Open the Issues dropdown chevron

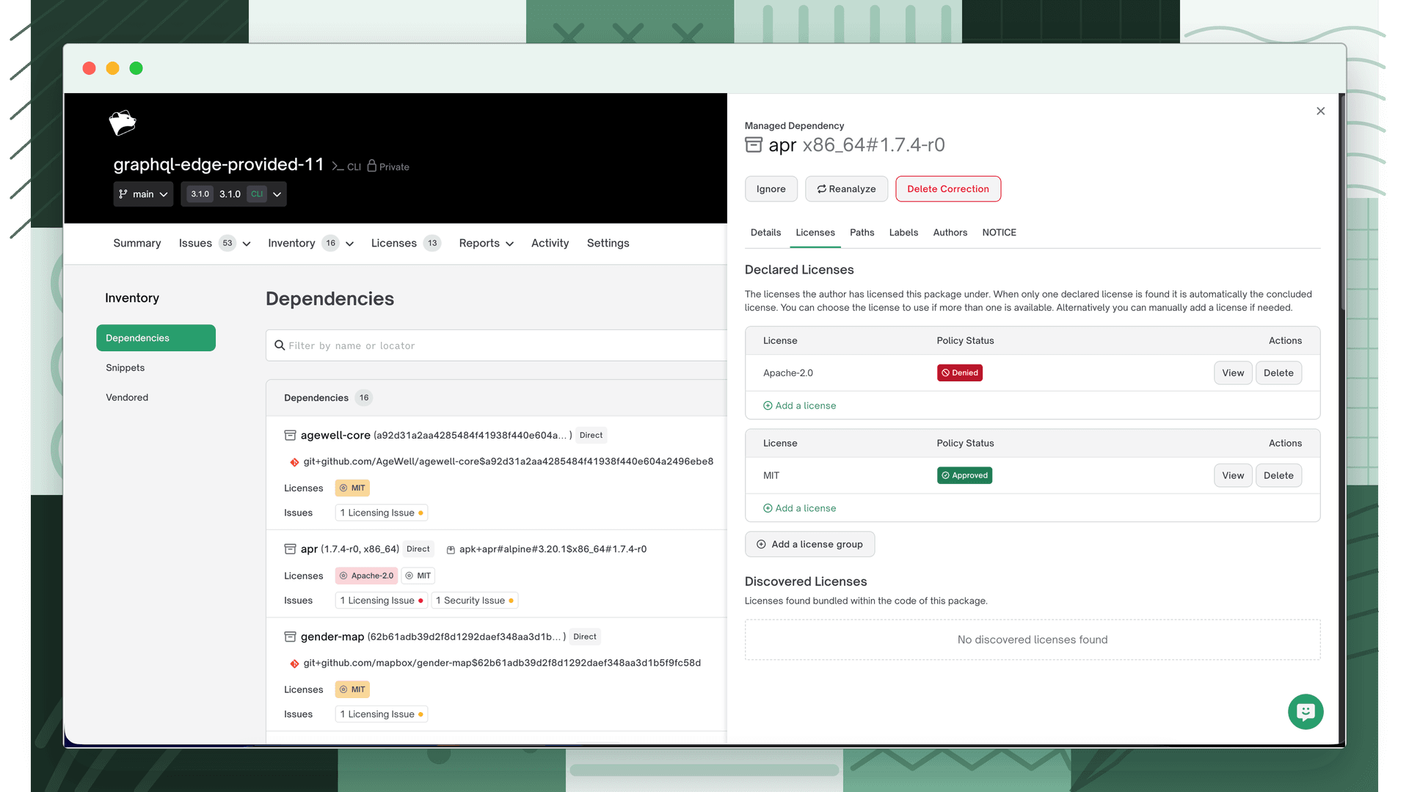[247, 244]
